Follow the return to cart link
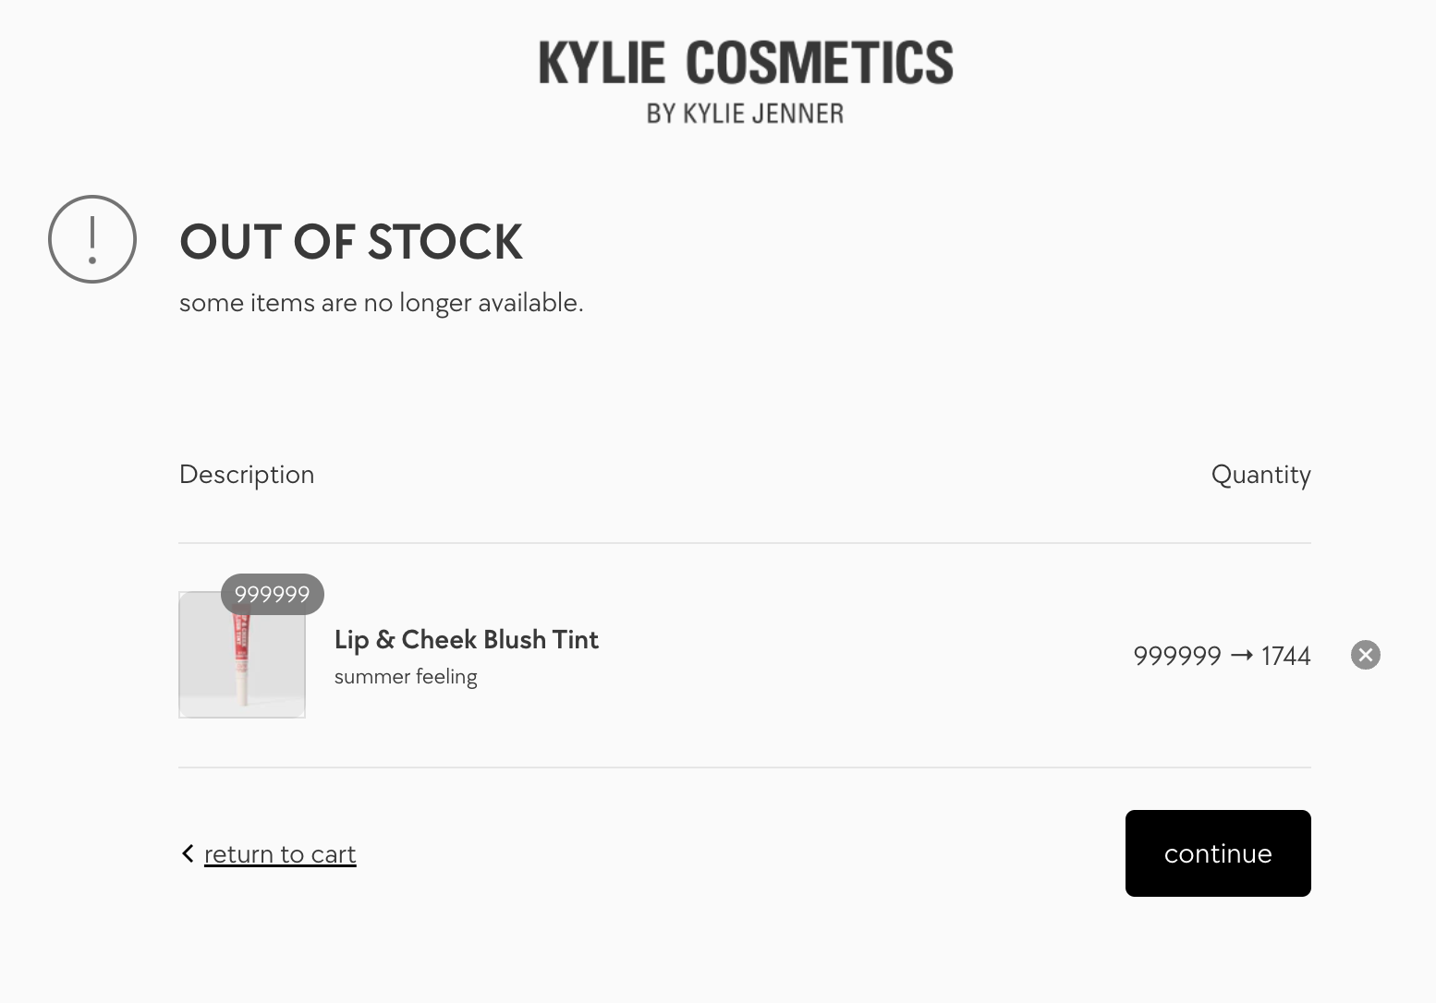 pos(280,854)
